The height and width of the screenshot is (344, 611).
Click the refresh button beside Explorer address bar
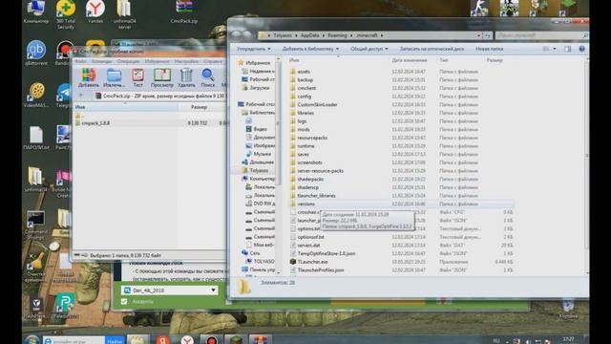coord(488,35)
